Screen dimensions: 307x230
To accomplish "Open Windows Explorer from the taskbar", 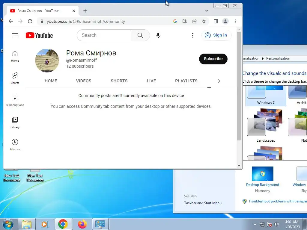I will pos(27,224).
